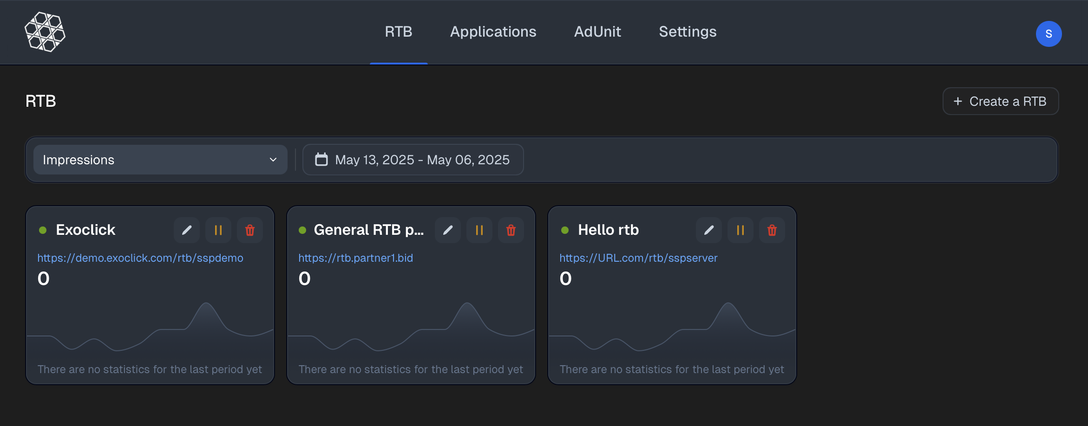Click the hexagon logo in header
This screenshot has height=426, width=1088.
pyautogui.click(x=45, y=32)
